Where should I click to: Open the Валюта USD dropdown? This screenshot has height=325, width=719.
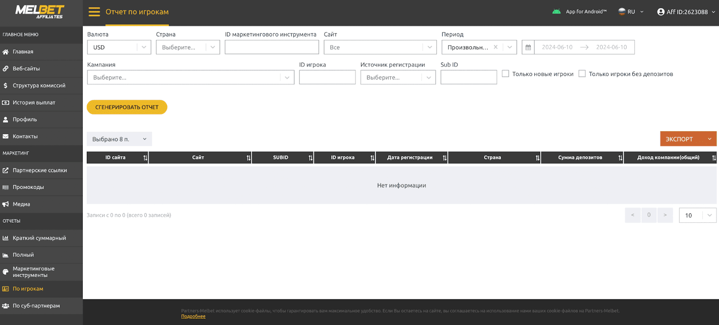pos(119,47)
